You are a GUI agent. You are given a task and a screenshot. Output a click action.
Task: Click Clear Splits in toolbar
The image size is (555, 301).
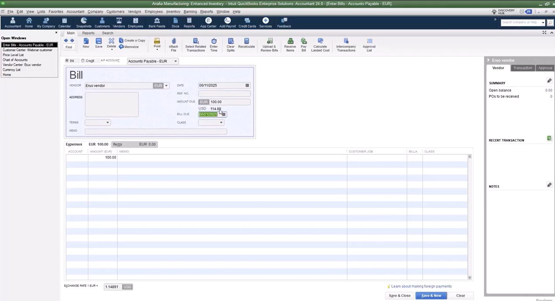click(230, 41)
